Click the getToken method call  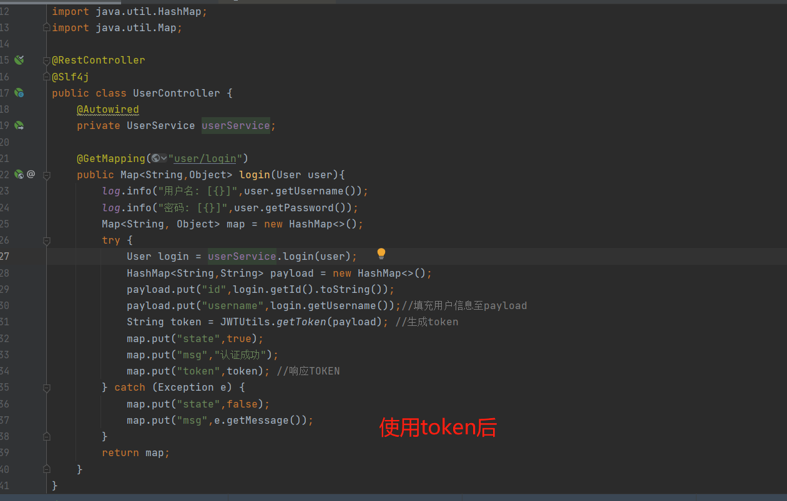(301, 322)
